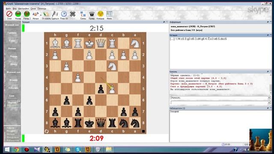Viewport: 274px width, 154px height.
Task: Open the Настройки menu
Action: pyautogui.click(x=24, y=9)
